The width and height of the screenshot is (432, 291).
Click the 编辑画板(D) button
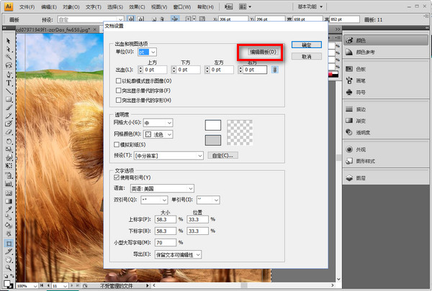click(x=262, y=52)
